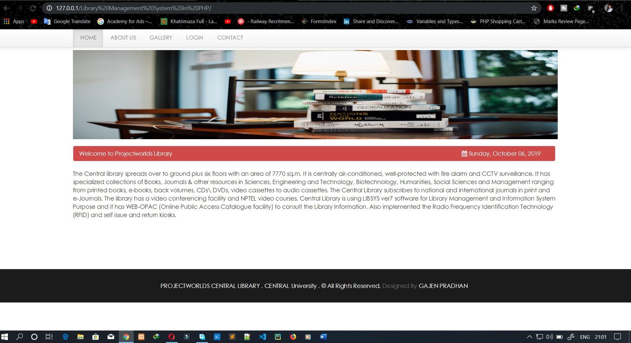Open the Chrome profile avatar
The height and width of the screenshot is (343, 631).
click(x=609, y=8)
